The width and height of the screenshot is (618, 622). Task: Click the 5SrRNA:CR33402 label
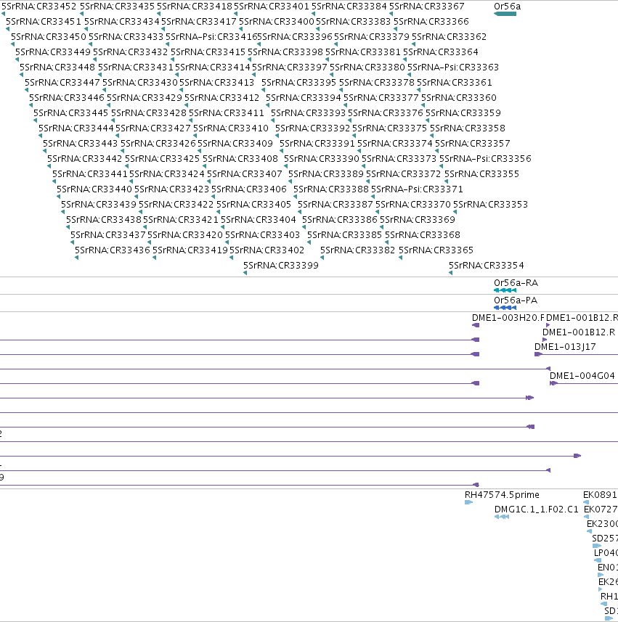[267, 250]
